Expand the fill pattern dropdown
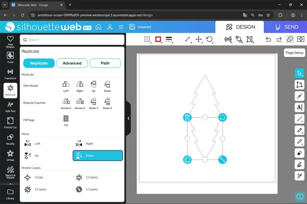Screen dimensions: 307x204 coord(147,39)
